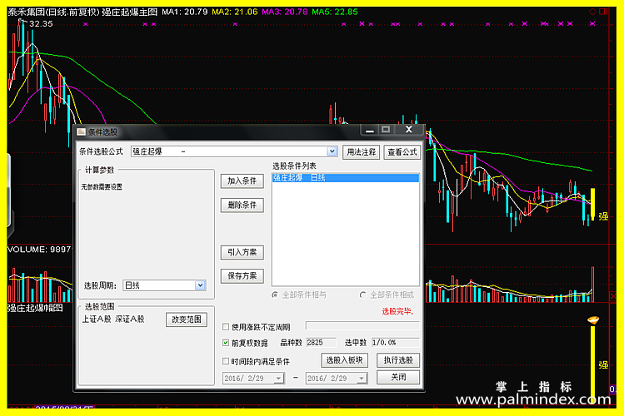The height and width of the screenshot is (416, 624).
Task: Run 执行选股 stock screening
Action: tap(398, 360)
